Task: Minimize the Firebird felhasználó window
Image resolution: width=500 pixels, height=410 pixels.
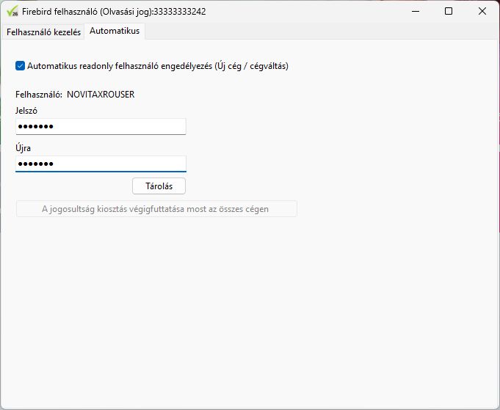Action: pyautogui.click(x=415, y=11)
